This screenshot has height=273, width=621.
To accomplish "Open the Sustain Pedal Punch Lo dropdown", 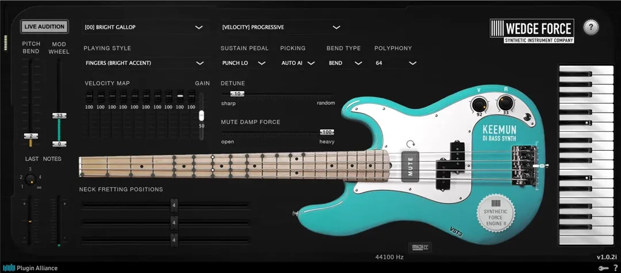I will tap(244, 63).
